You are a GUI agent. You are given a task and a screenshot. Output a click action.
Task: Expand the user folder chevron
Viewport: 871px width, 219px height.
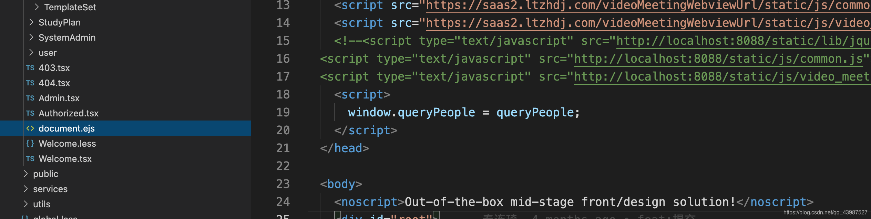pyautogui.click(x=31, y=52)
